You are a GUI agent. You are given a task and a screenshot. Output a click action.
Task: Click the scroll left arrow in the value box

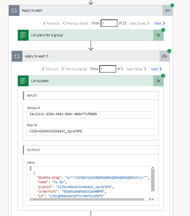[31, 199]
